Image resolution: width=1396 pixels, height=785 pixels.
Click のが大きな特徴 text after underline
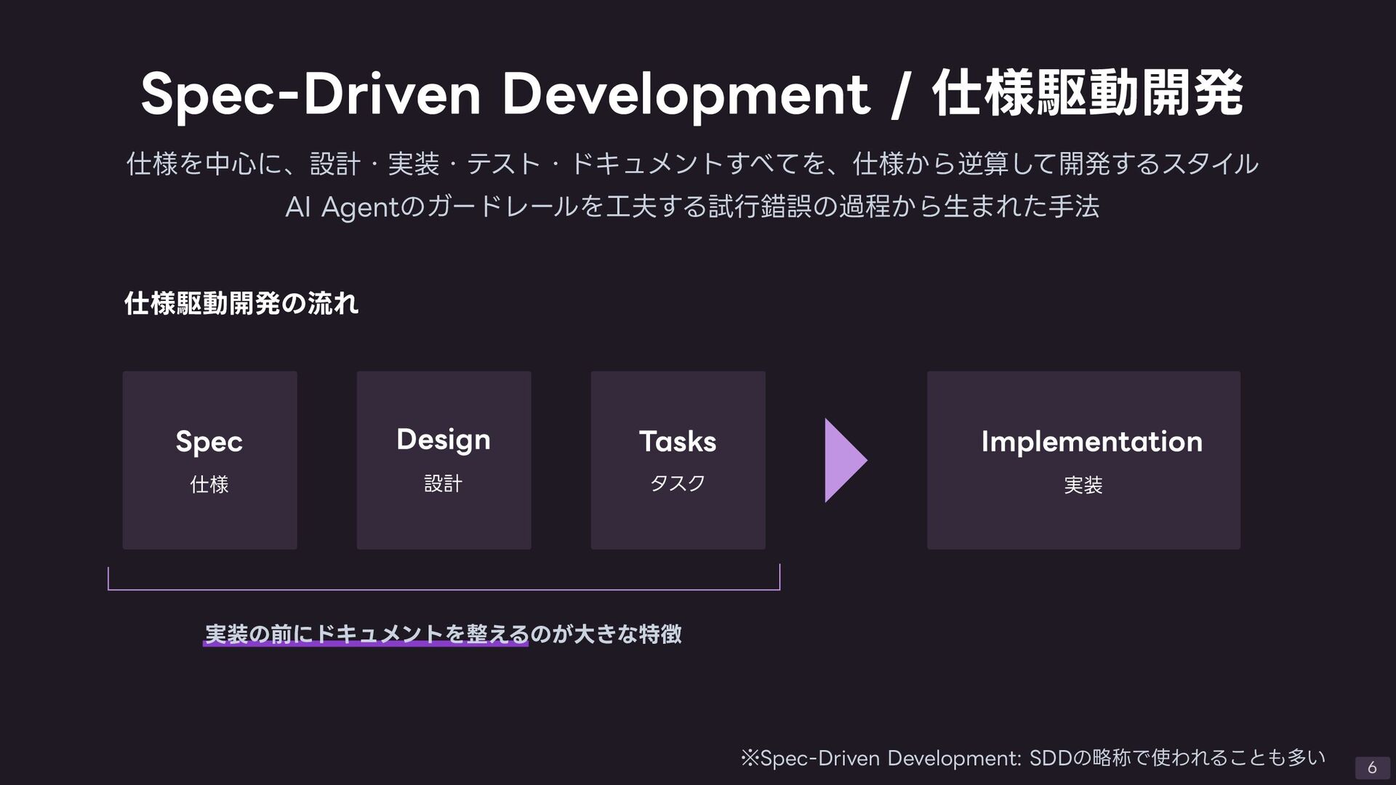click(606, 634)
